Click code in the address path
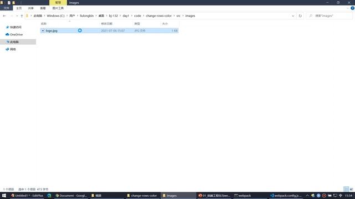The height and width of the screenshot is (199, 355). point(138,16)
